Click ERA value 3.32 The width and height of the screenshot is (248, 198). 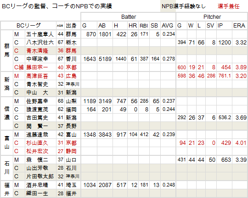click(x=241, y=43)
